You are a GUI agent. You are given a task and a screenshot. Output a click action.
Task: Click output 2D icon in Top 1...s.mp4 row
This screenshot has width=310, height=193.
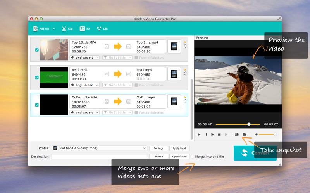(x=129, y=47)
